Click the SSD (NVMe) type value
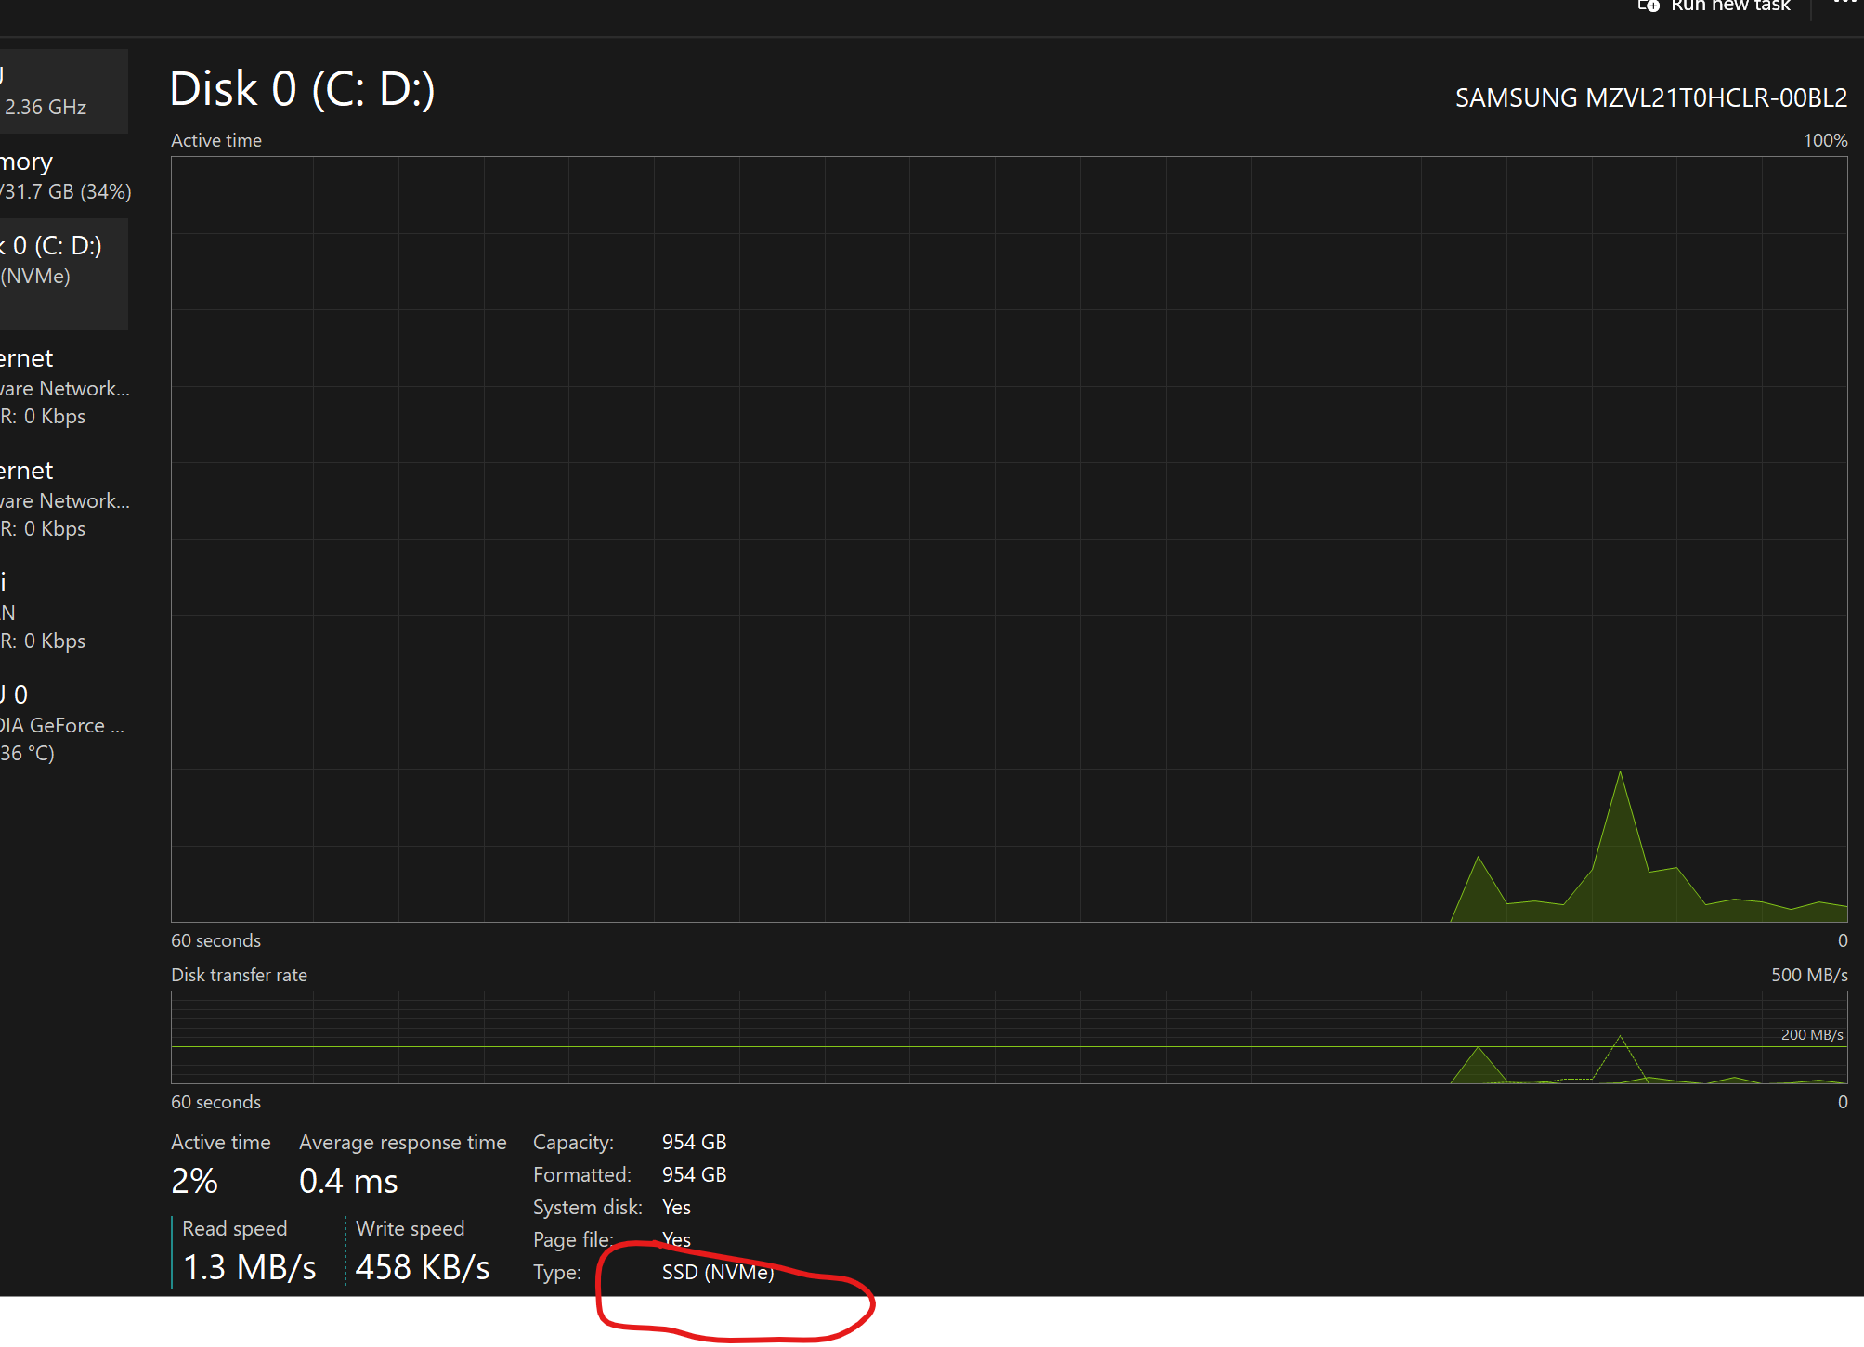 click(x=717, y=1272)
